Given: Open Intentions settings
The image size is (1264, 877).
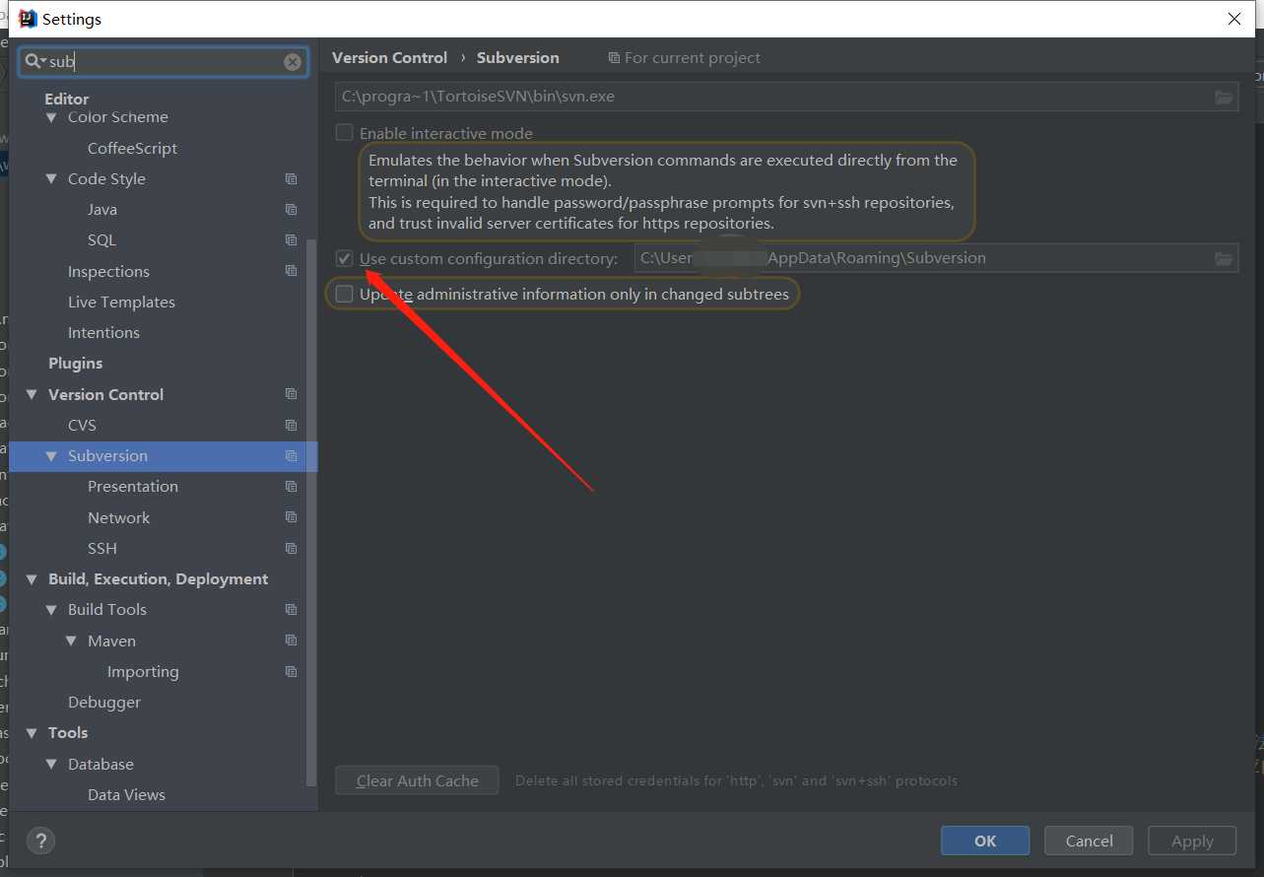Looking at the screenshot, I should pyautogui.click(x=103, y=333).
